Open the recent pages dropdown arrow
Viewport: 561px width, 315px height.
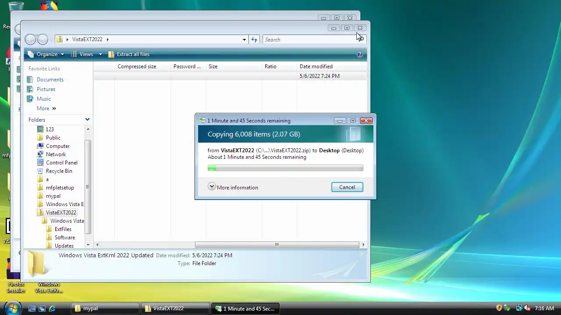pos(51,39)
